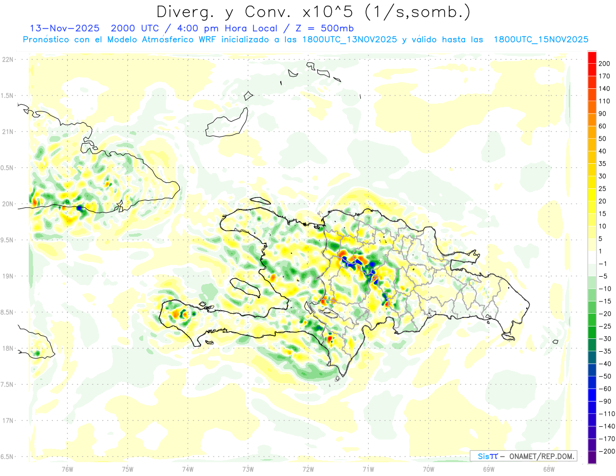Click the '19N' latitude label

7,276
